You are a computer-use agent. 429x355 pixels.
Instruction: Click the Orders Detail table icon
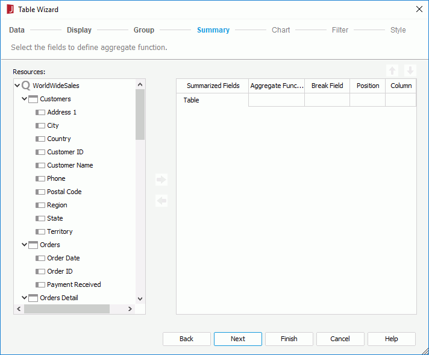click(33, 298)
